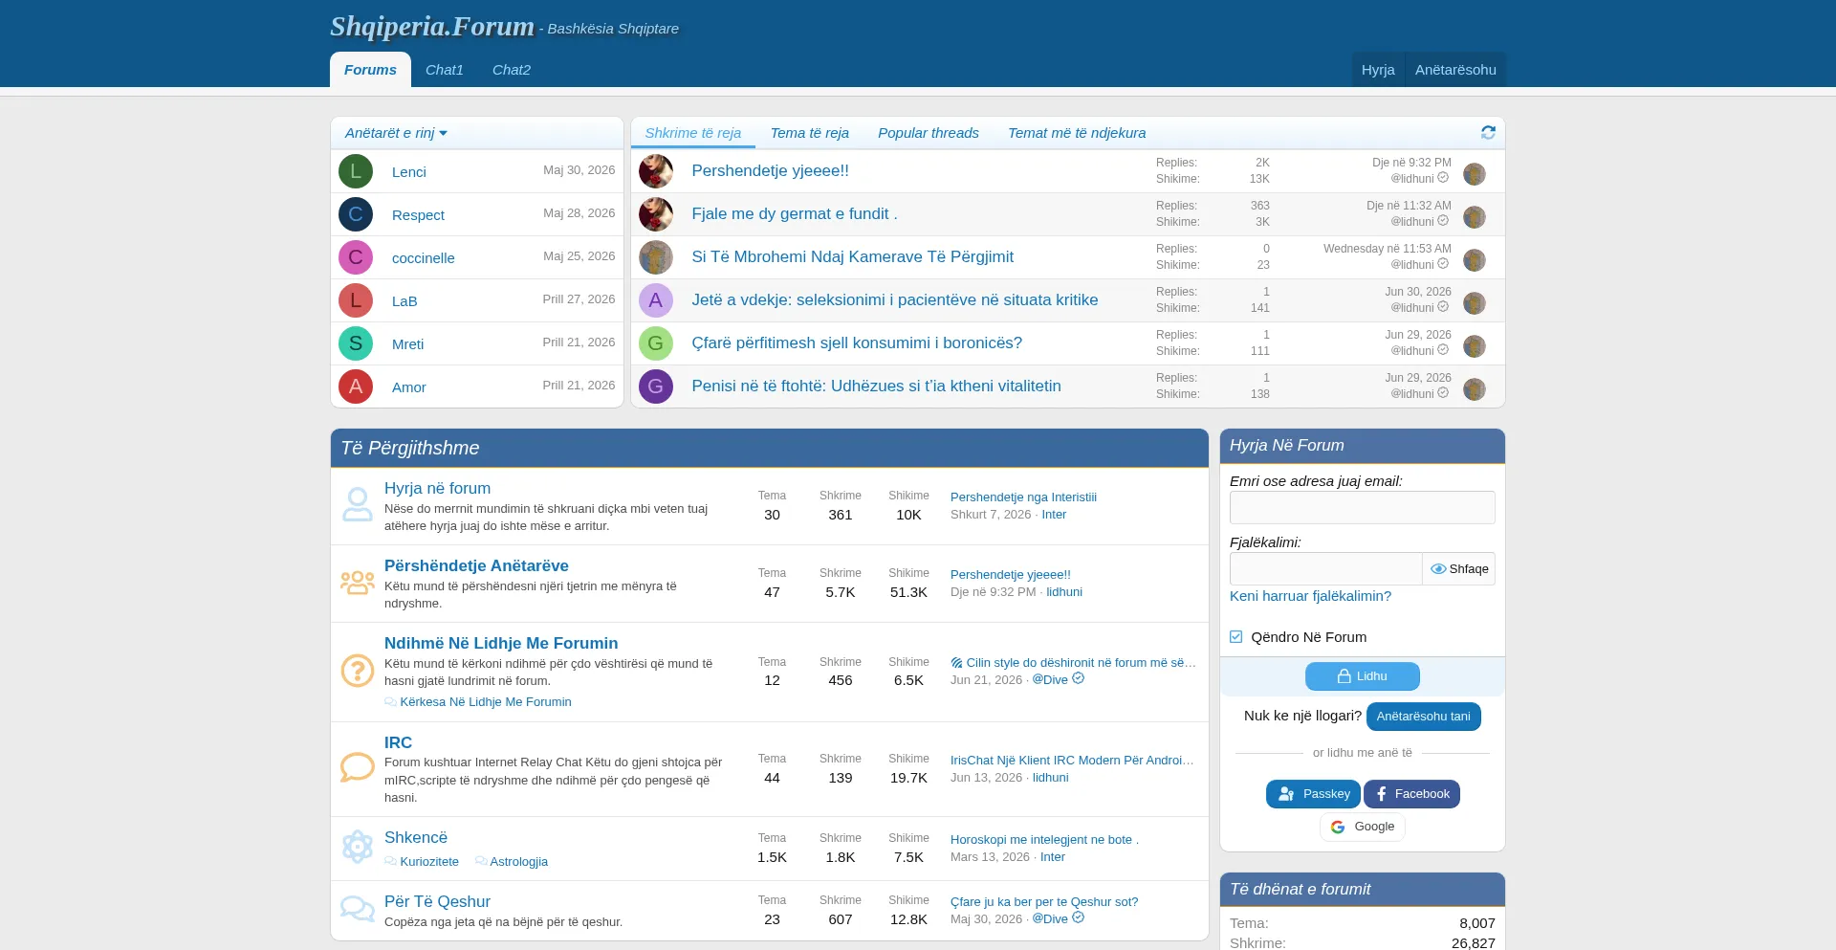Click the IRC speech bubble icon
Viewport: 1836px width, 950px height.
358,767
